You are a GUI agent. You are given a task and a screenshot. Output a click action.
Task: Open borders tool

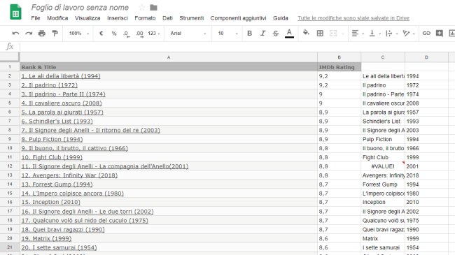tap(320, 34)
